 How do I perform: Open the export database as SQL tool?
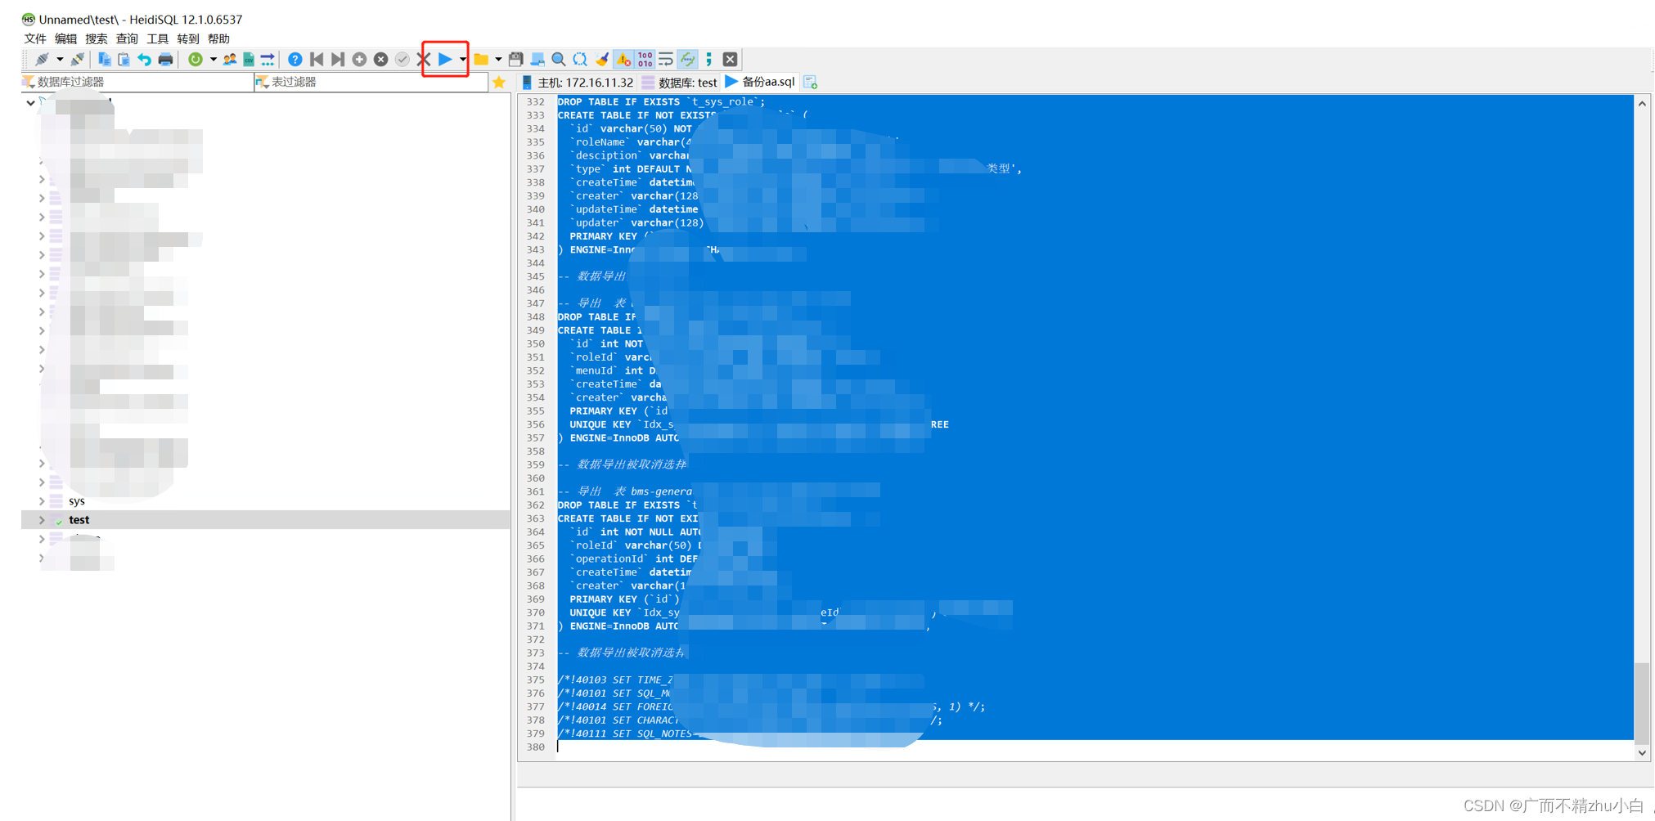(x=268, y=59)
